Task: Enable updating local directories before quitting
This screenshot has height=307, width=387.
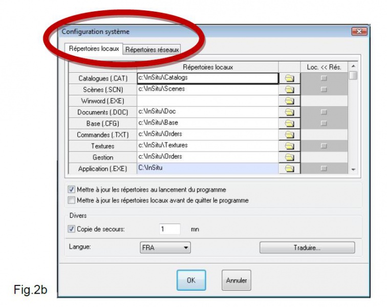Action: click(x=72, y=200)
